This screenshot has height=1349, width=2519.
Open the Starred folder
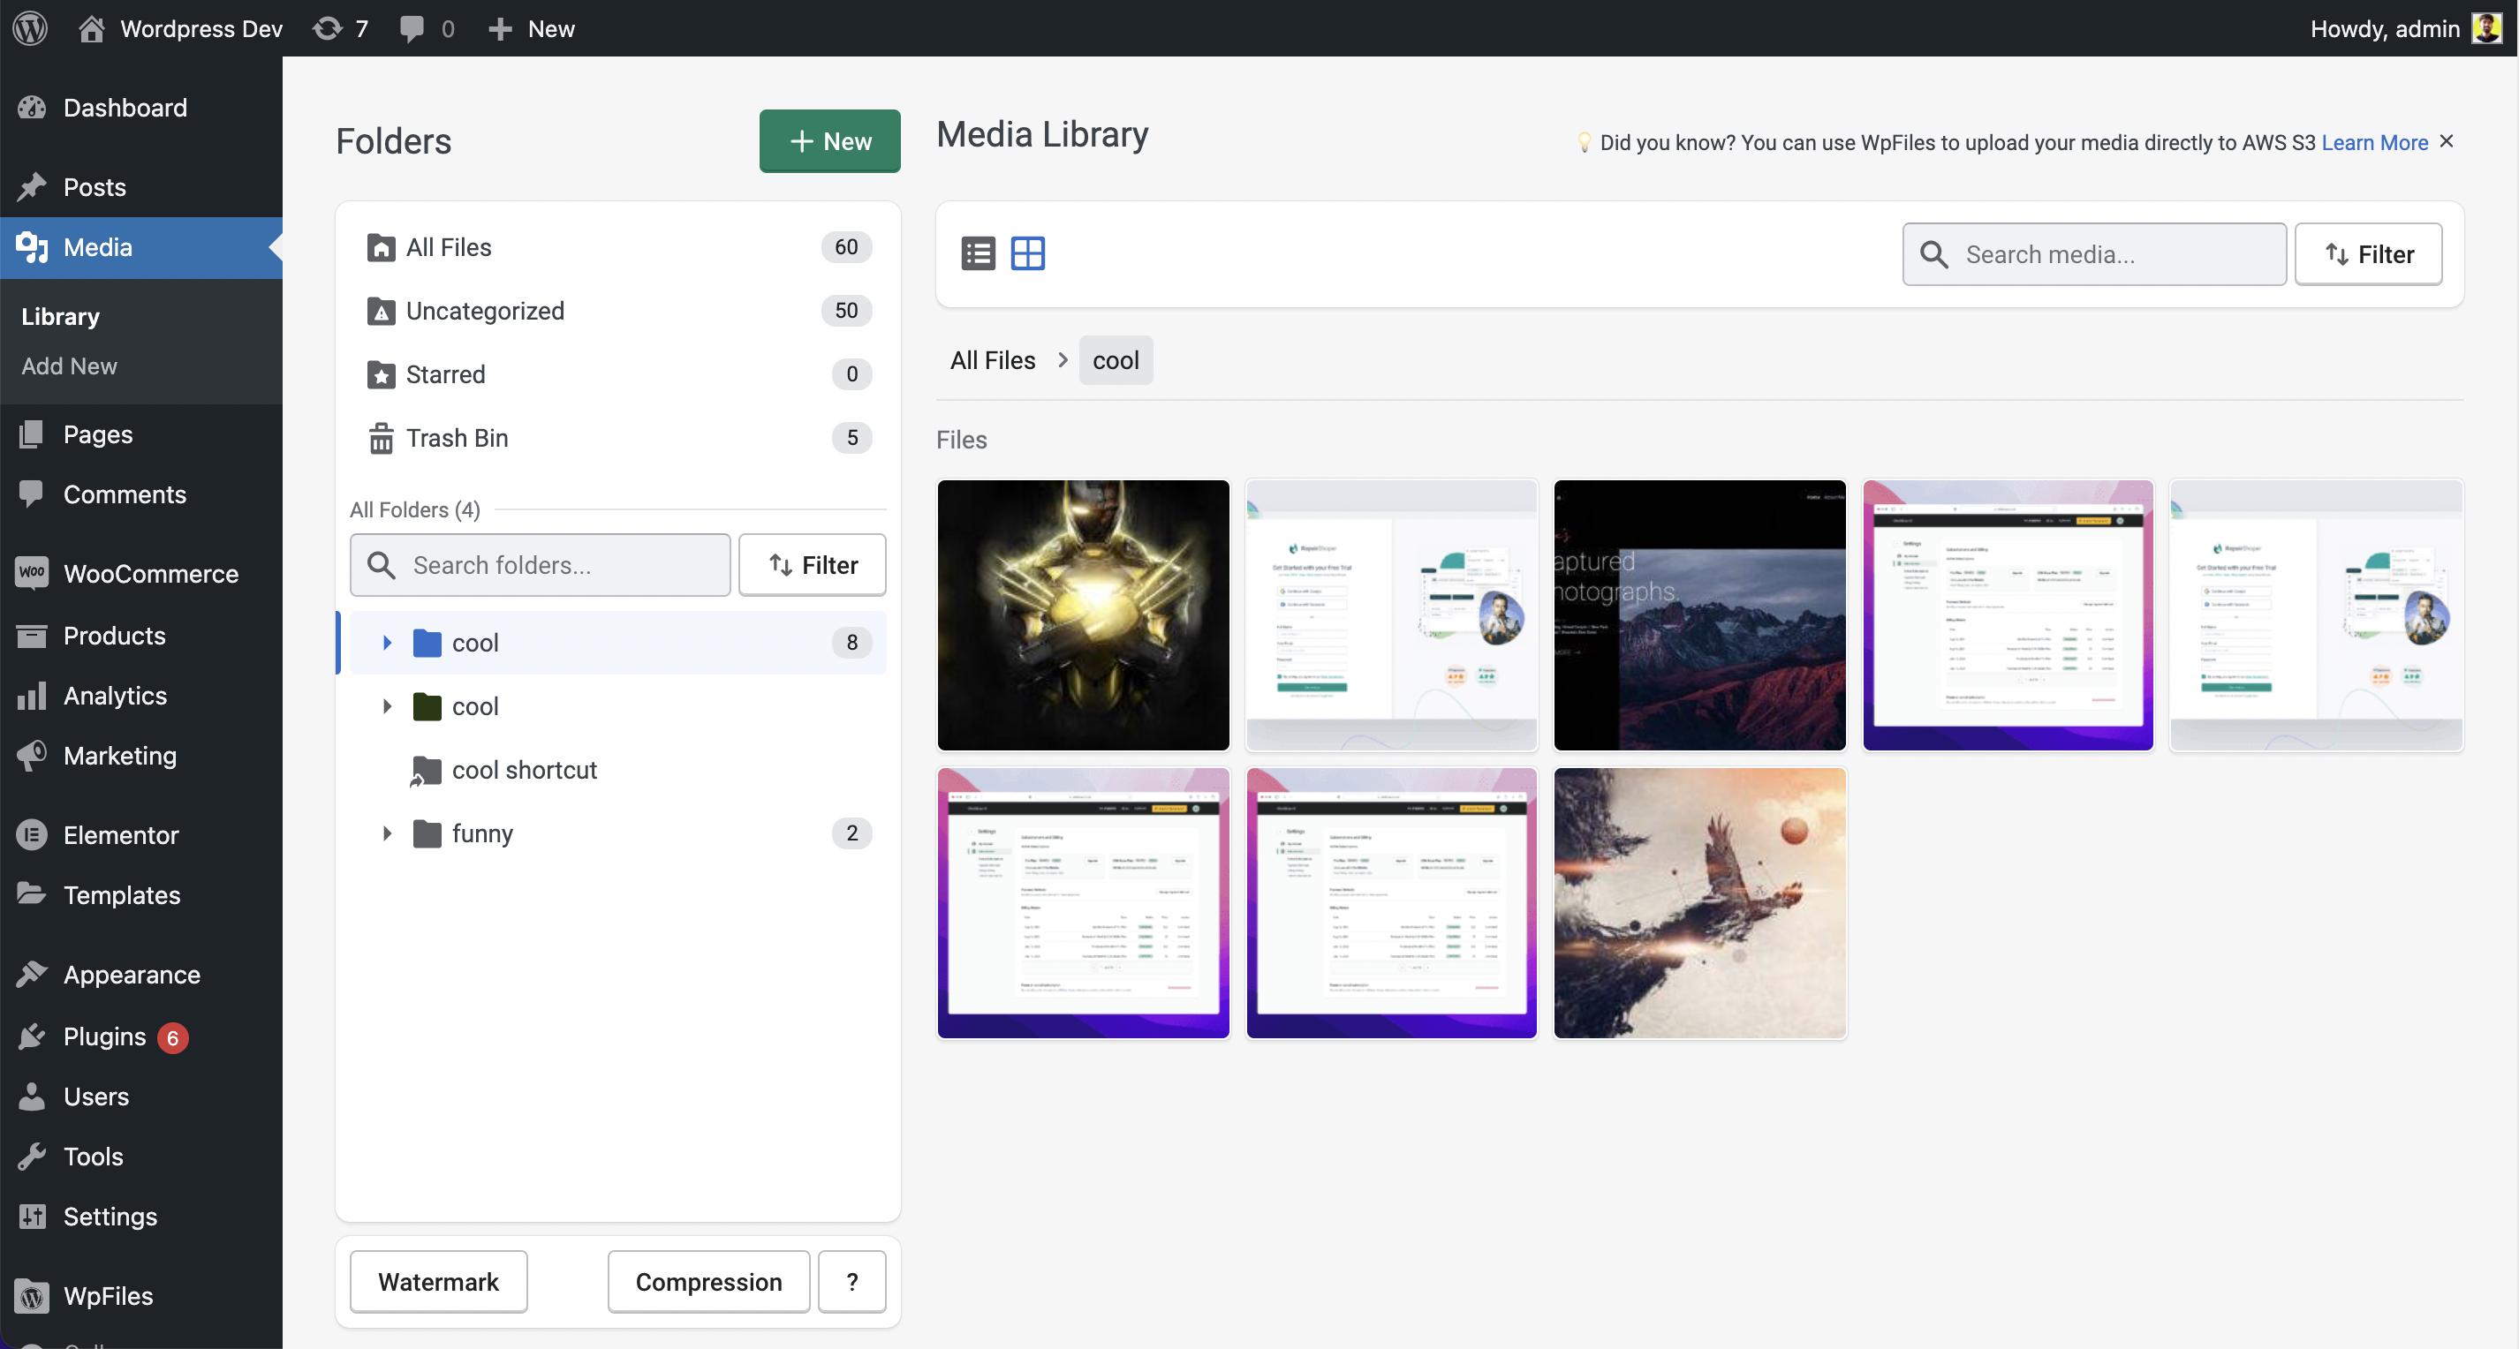click(x=445, y=374)
